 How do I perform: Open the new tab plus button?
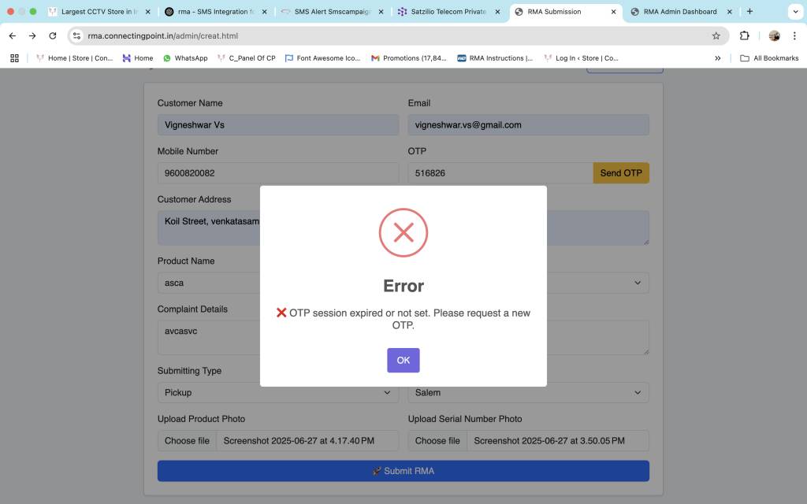tap(749, 12)
